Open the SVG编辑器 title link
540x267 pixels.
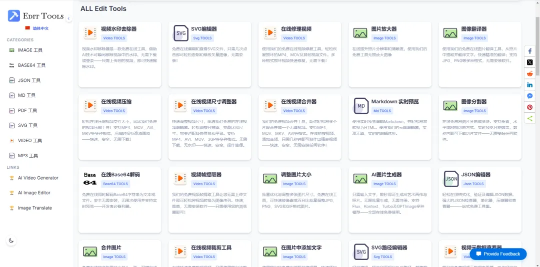coord(204,29)
